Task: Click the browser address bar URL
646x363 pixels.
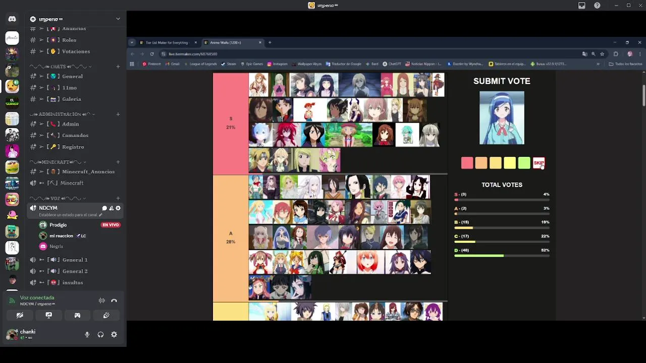Action: [193, 54]
